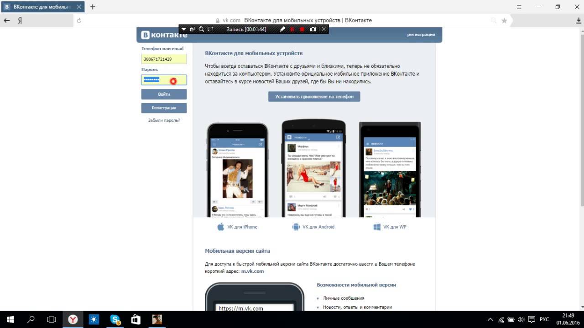Click Установить приложение на телефон button
The image size is (584, 328).
click(x=314, y=97)
